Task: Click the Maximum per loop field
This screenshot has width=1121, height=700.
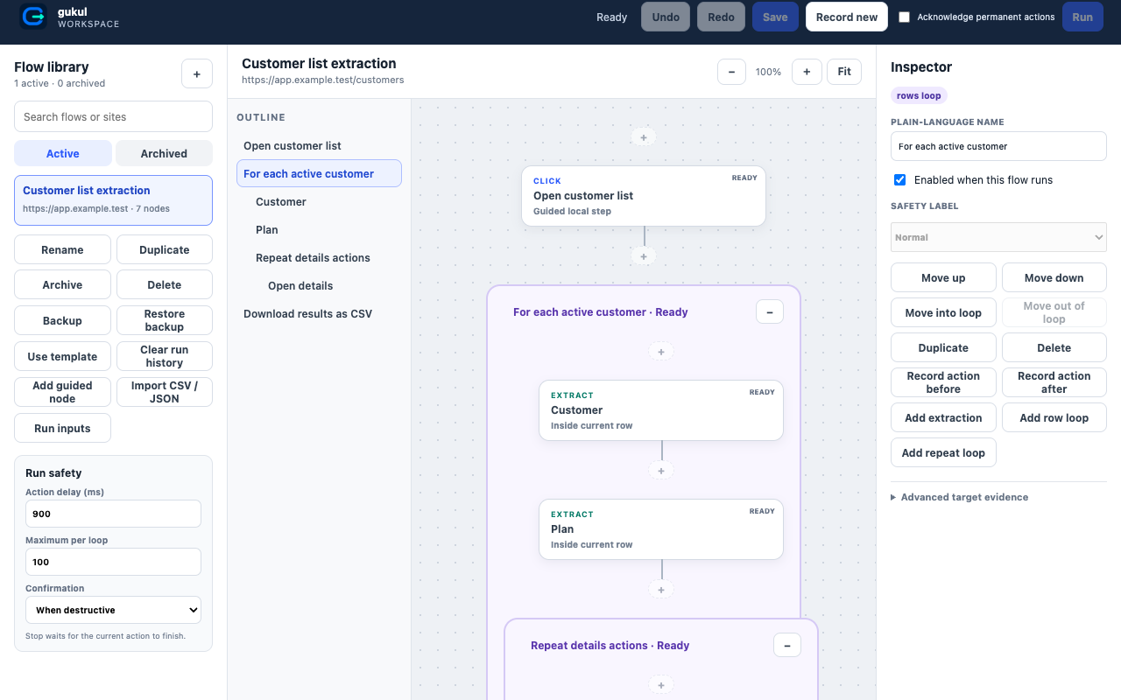Action: point(113,562)
